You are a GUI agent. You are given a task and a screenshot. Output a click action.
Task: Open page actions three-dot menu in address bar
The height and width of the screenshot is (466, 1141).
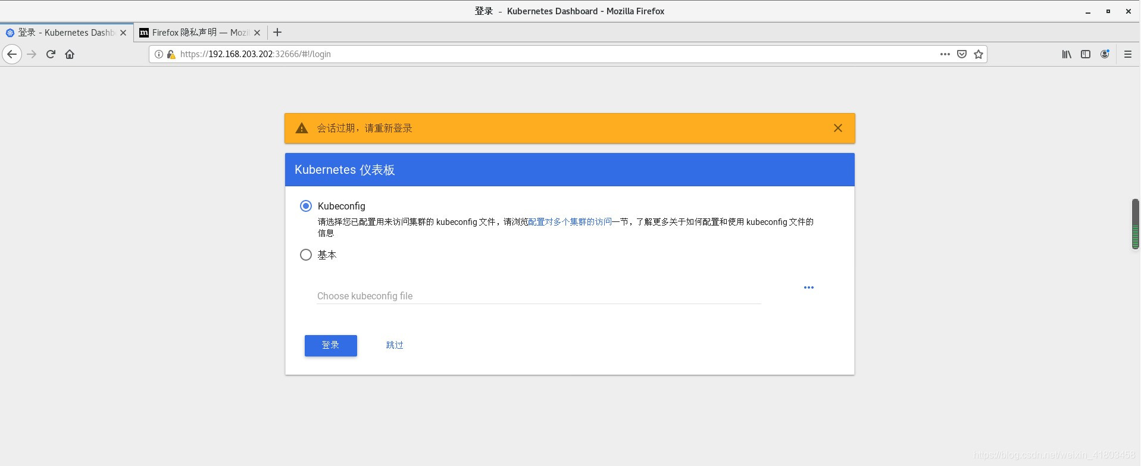[945, 54]
